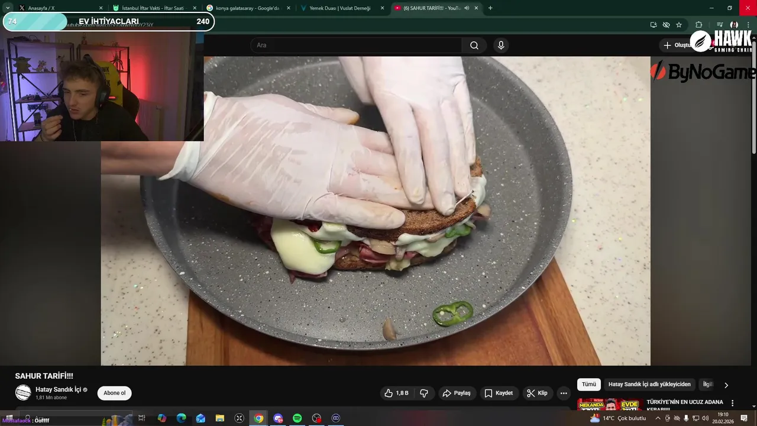Open a new browser tab with plus
The image size is (757, 426).
(490, 8)
